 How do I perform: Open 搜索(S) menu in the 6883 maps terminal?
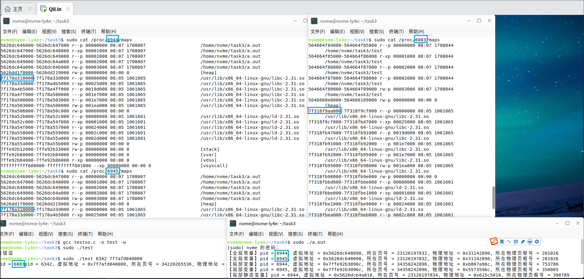377,32
